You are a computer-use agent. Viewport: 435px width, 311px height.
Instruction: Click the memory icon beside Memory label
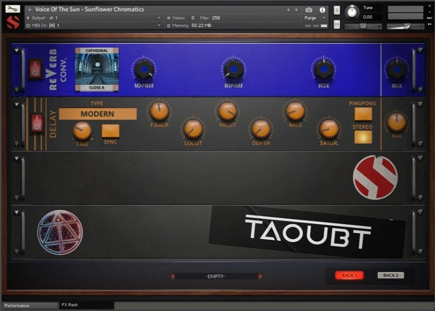point(168,26)
